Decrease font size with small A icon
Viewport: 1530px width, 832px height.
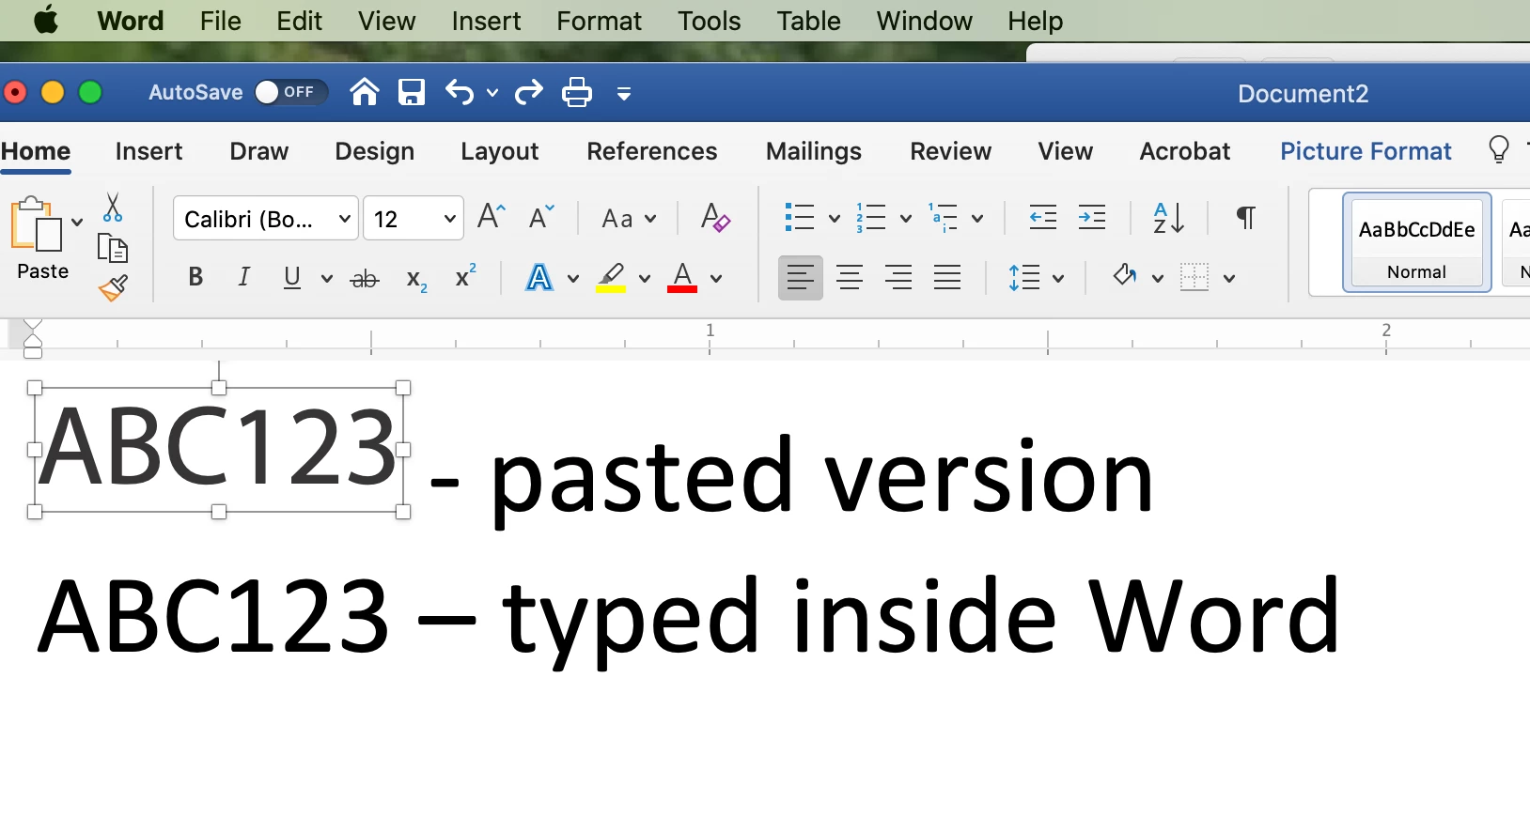point(541,218)
